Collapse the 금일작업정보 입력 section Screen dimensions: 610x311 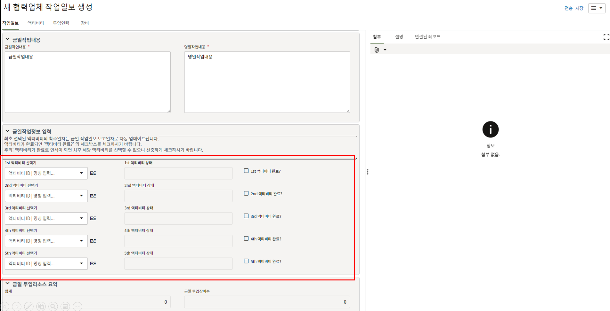coord(7,131)
